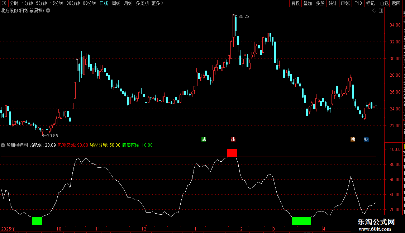Click the first green bottom-zone block

point(37,221)
